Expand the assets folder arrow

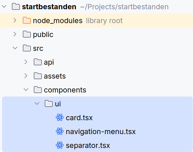[x=26, y=76]
